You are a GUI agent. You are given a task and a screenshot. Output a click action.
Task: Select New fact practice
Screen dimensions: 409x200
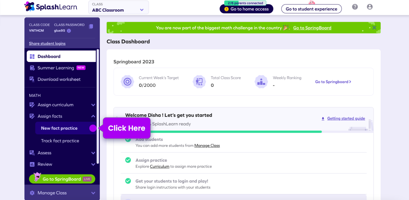pyautogui.click(x=65, y=128)
